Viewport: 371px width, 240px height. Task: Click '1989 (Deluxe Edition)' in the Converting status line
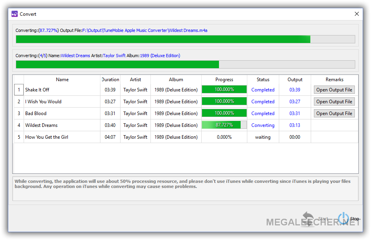click(x=160, y=56)
